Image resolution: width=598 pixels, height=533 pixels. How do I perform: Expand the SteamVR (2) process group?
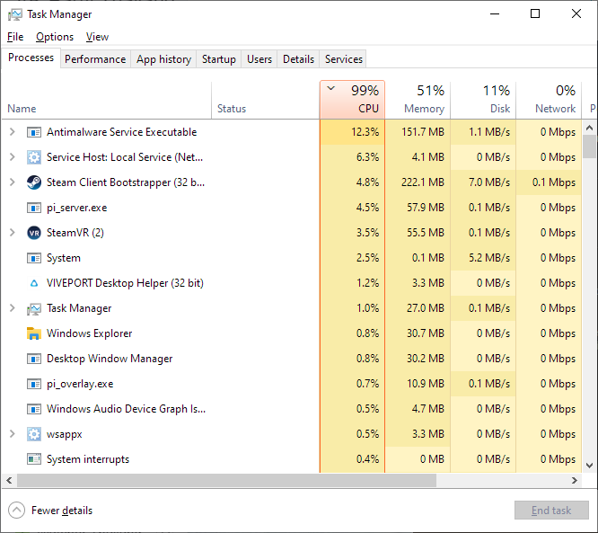click(13, 233)
